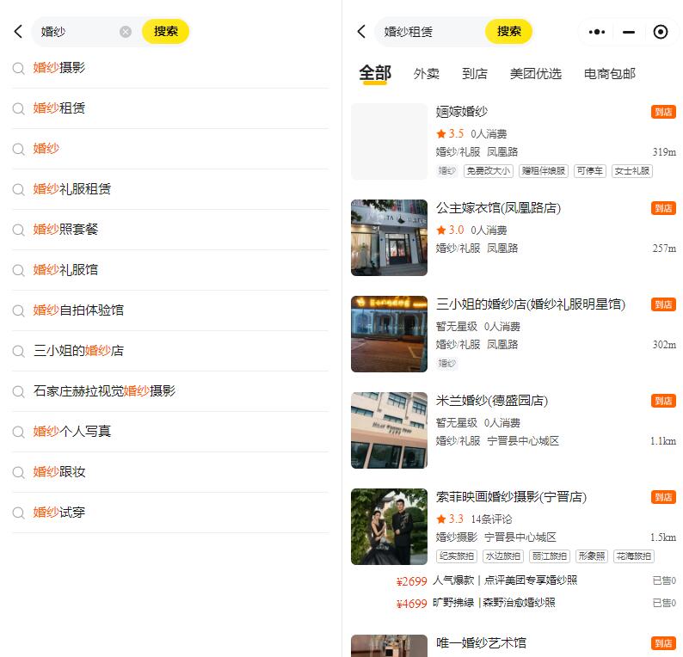
Task: Select the 婚纱自拍体验馆 suggestion
Action: (170, 310)
